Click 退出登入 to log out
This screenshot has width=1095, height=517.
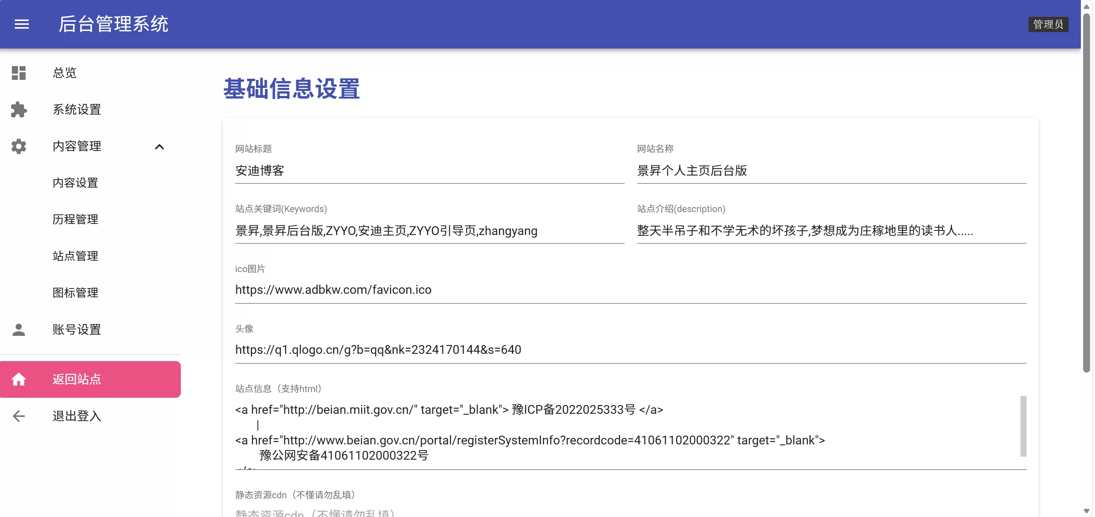tap(91, 416)
